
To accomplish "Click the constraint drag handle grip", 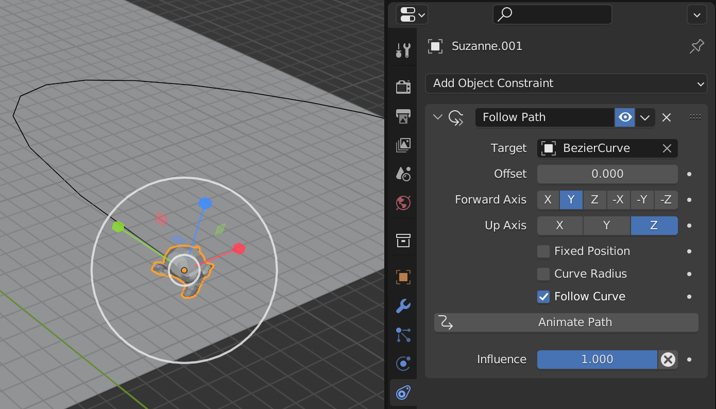I will [x=695, y=117].
